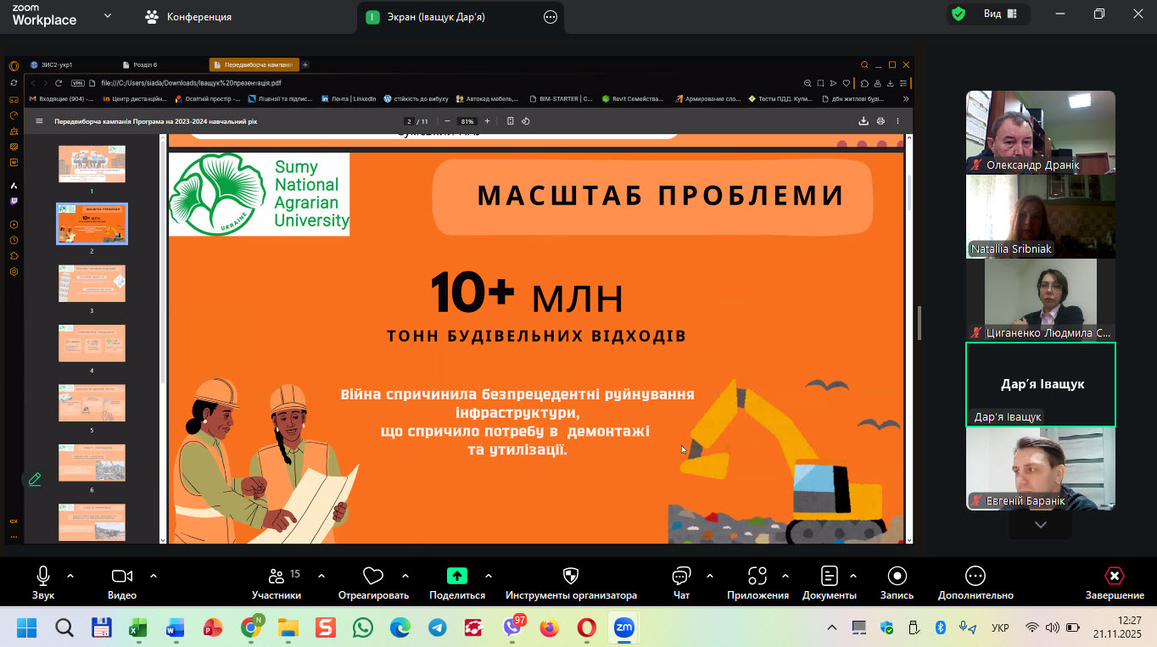Click Олександр Драник video tile
The height and width of the screenshot is (647, 1157).
1040,132
